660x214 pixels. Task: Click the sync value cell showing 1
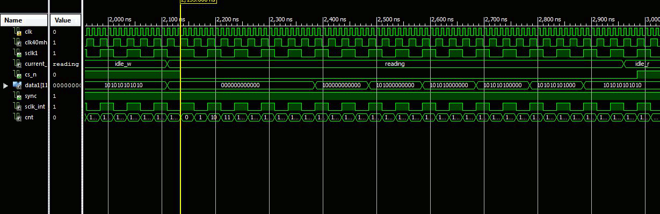(x=55, y=96)
